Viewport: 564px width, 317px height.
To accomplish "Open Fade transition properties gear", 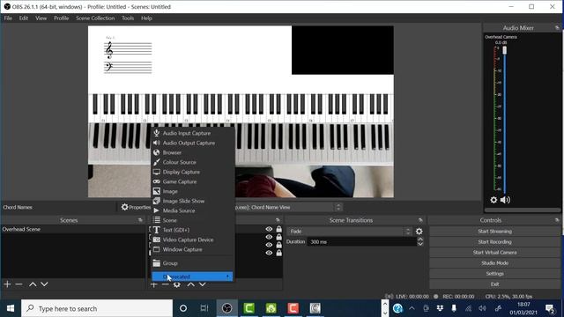I will click(419, 232).
